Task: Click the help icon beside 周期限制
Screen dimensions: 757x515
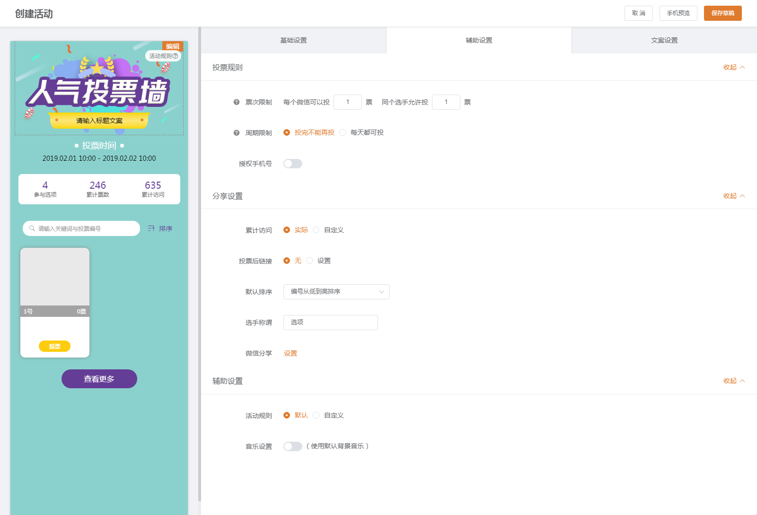Action: click(x=237, y=133)
